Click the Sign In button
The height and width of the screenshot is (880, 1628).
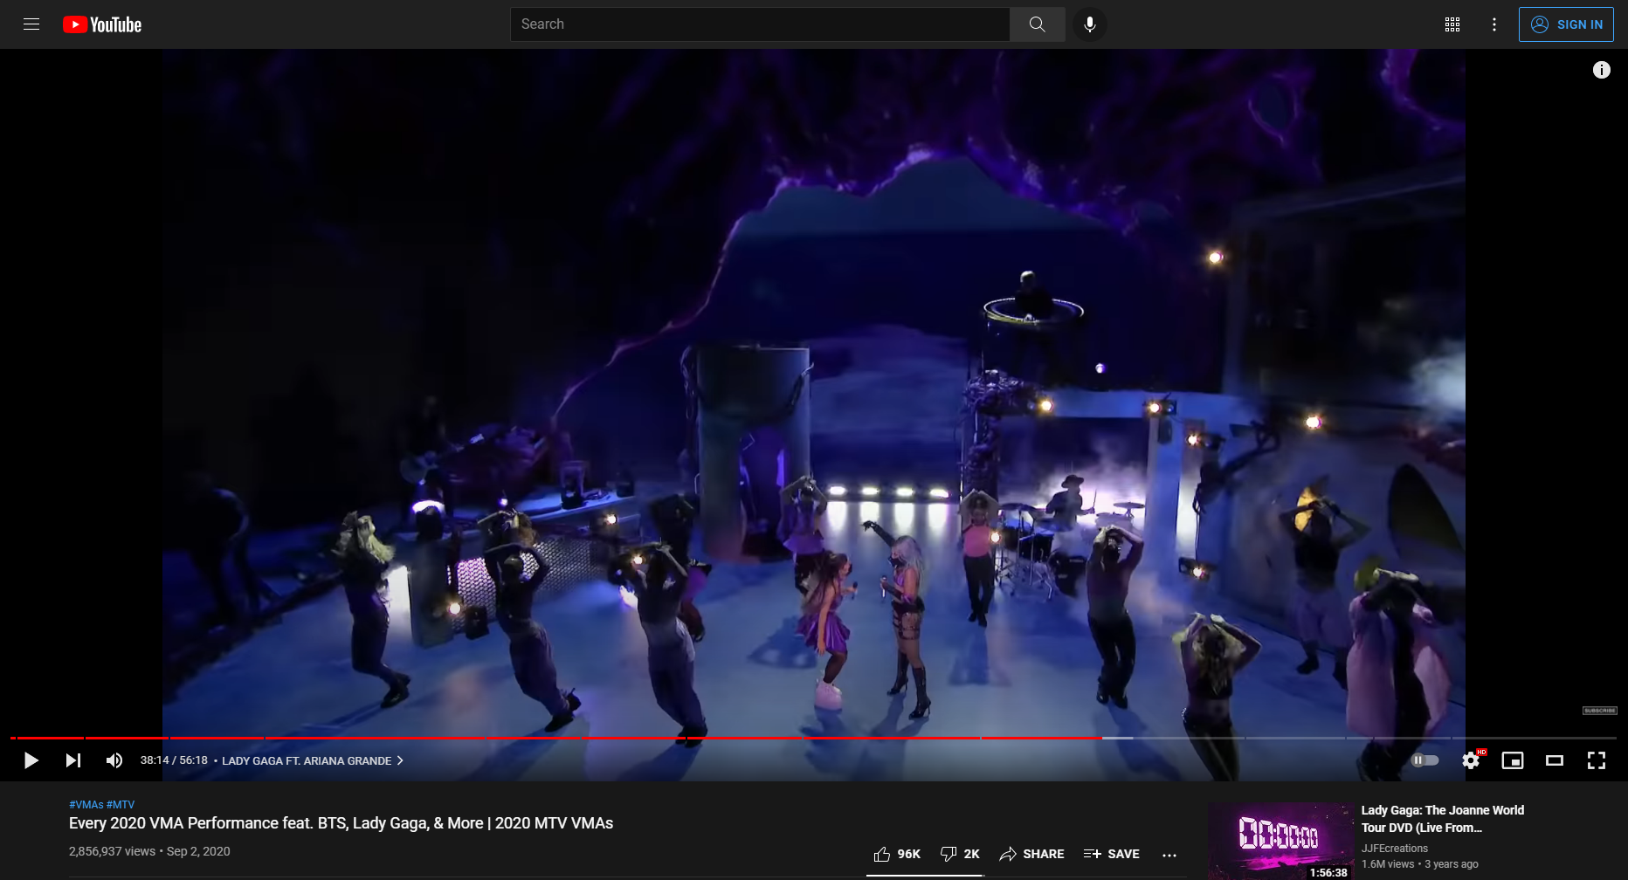pos(1565,24)
